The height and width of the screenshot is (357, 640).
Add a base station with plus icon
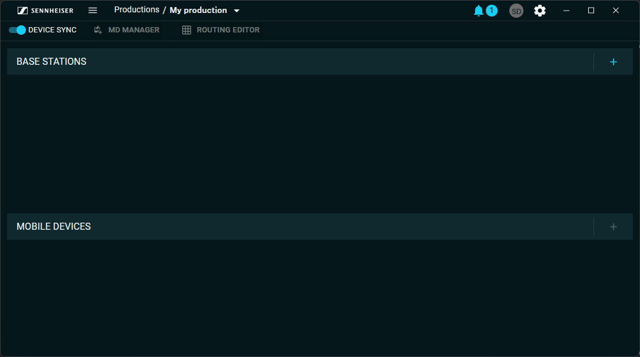tap(613, 62)
